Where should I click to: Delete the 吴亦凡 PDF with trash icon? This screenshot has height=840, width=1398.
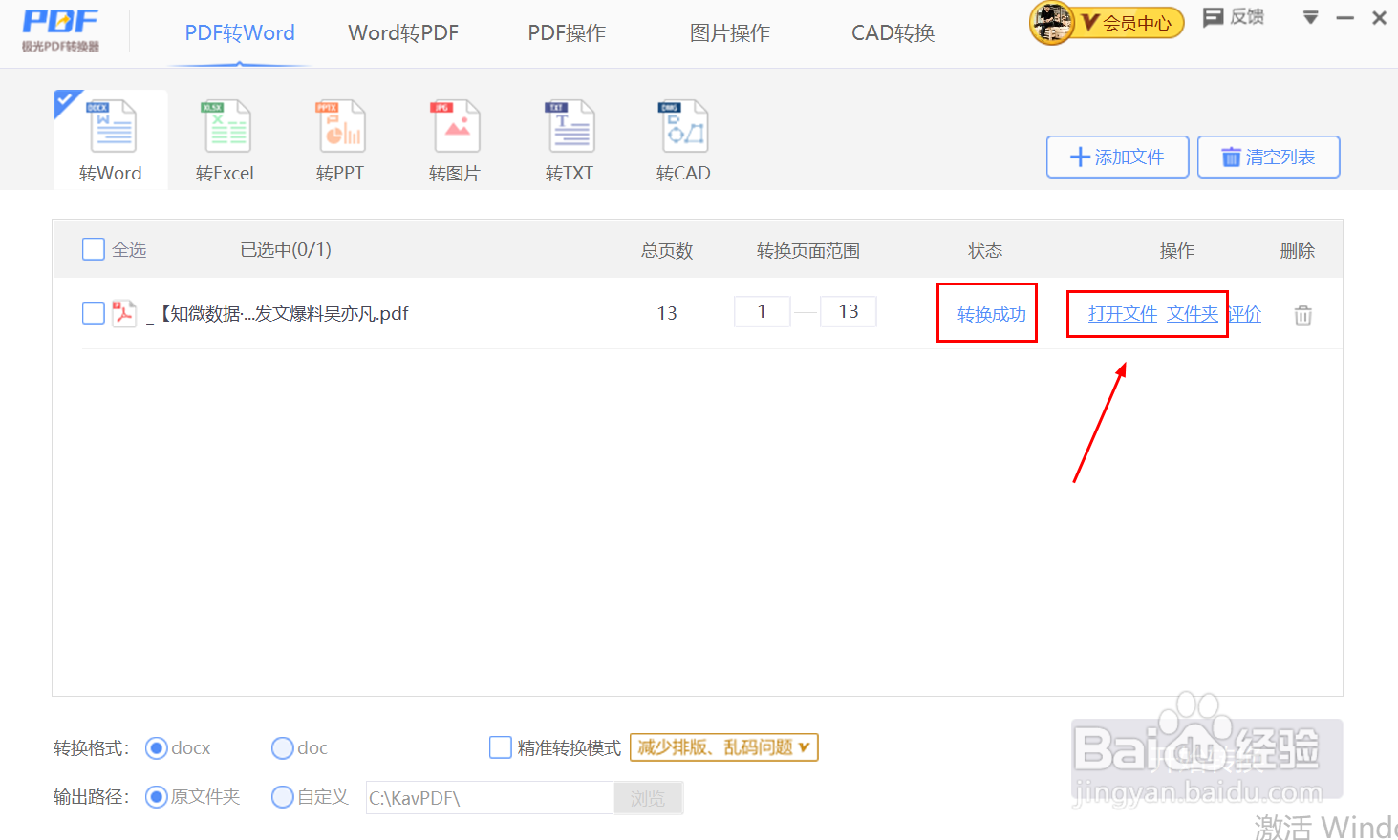coord(1301,313)
